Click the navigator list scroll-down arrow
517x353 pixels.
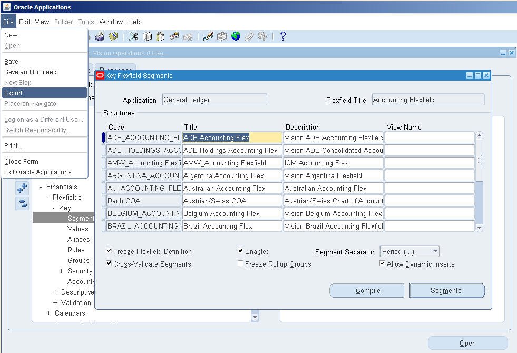click(255, 317)
